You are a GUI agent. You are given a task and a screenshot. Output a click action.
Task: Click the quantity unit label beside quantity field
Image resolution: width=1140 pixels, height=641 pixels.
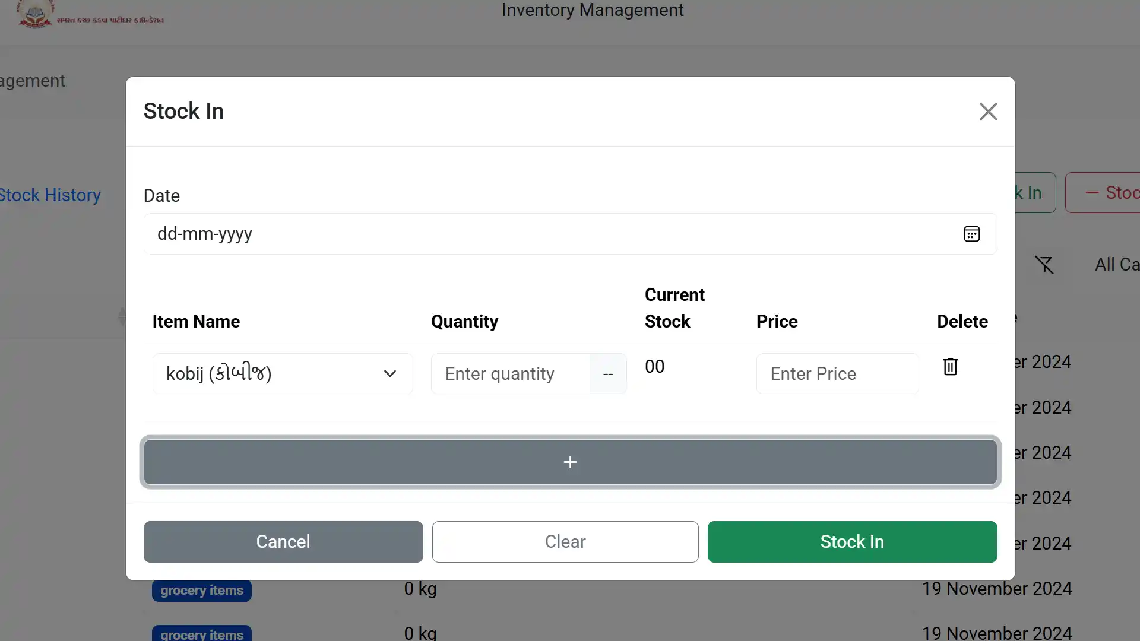pos(608,374)
